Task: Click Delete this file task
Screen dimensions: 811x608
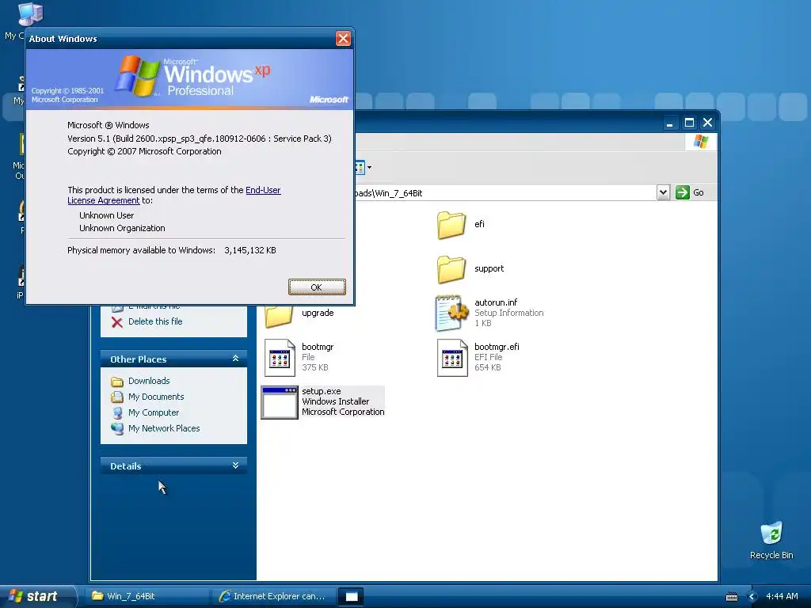Action: pyautogui.click(x=155, y=321)
